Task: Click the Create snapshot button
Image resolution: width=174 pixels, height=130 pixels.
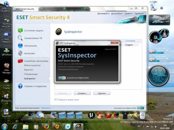Action: (x=82, y=93)
